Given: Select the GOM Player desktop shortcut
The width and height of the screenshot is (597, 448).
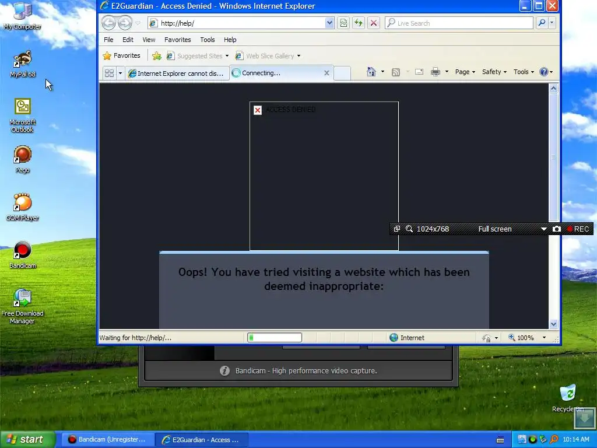Looking at the screenshot, I should 23,207.
